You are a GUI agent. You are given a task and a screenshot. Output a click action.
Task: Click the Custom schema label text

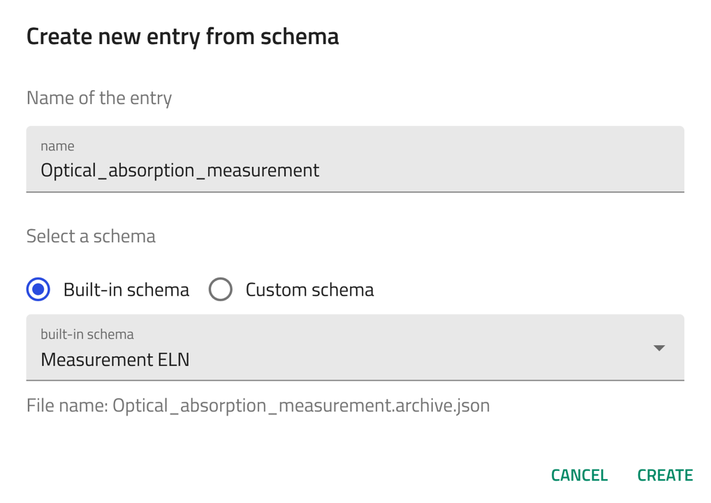[x=309, y=290]
